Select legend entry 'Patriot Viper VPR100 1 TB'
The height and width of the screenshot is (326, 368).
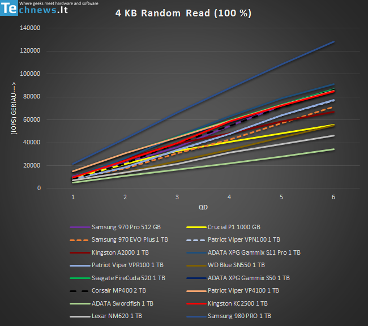tap(117, 265)
